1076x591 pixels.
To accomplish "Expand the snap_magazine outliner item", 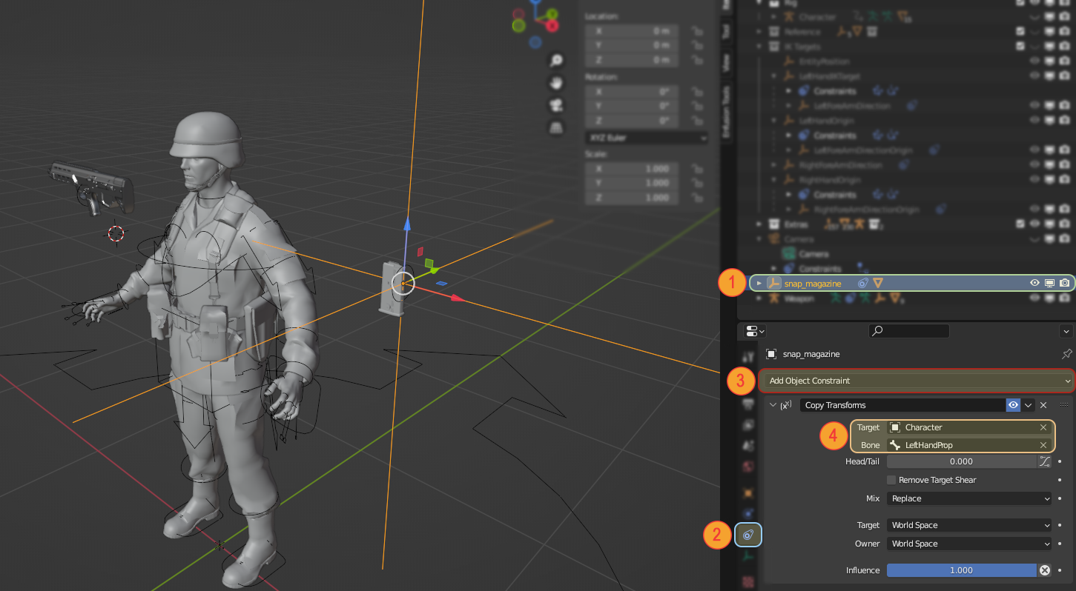I will [759, 283].
